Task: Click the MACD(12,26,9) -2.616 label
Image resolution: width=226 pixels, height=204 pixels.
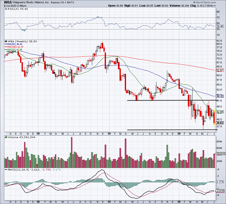Action: (24, 170)
